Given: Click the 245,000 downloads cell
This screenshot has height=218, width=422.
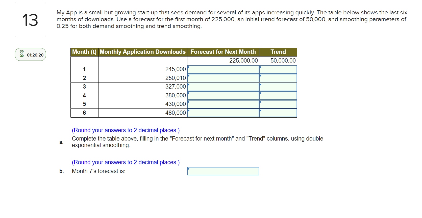Looking at the screenshot, I should coord(143,69).
